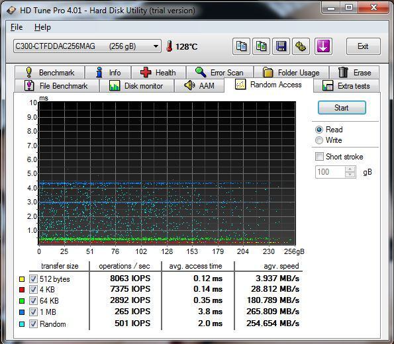Decrease short stroke value with down arrow

(350, 175)
